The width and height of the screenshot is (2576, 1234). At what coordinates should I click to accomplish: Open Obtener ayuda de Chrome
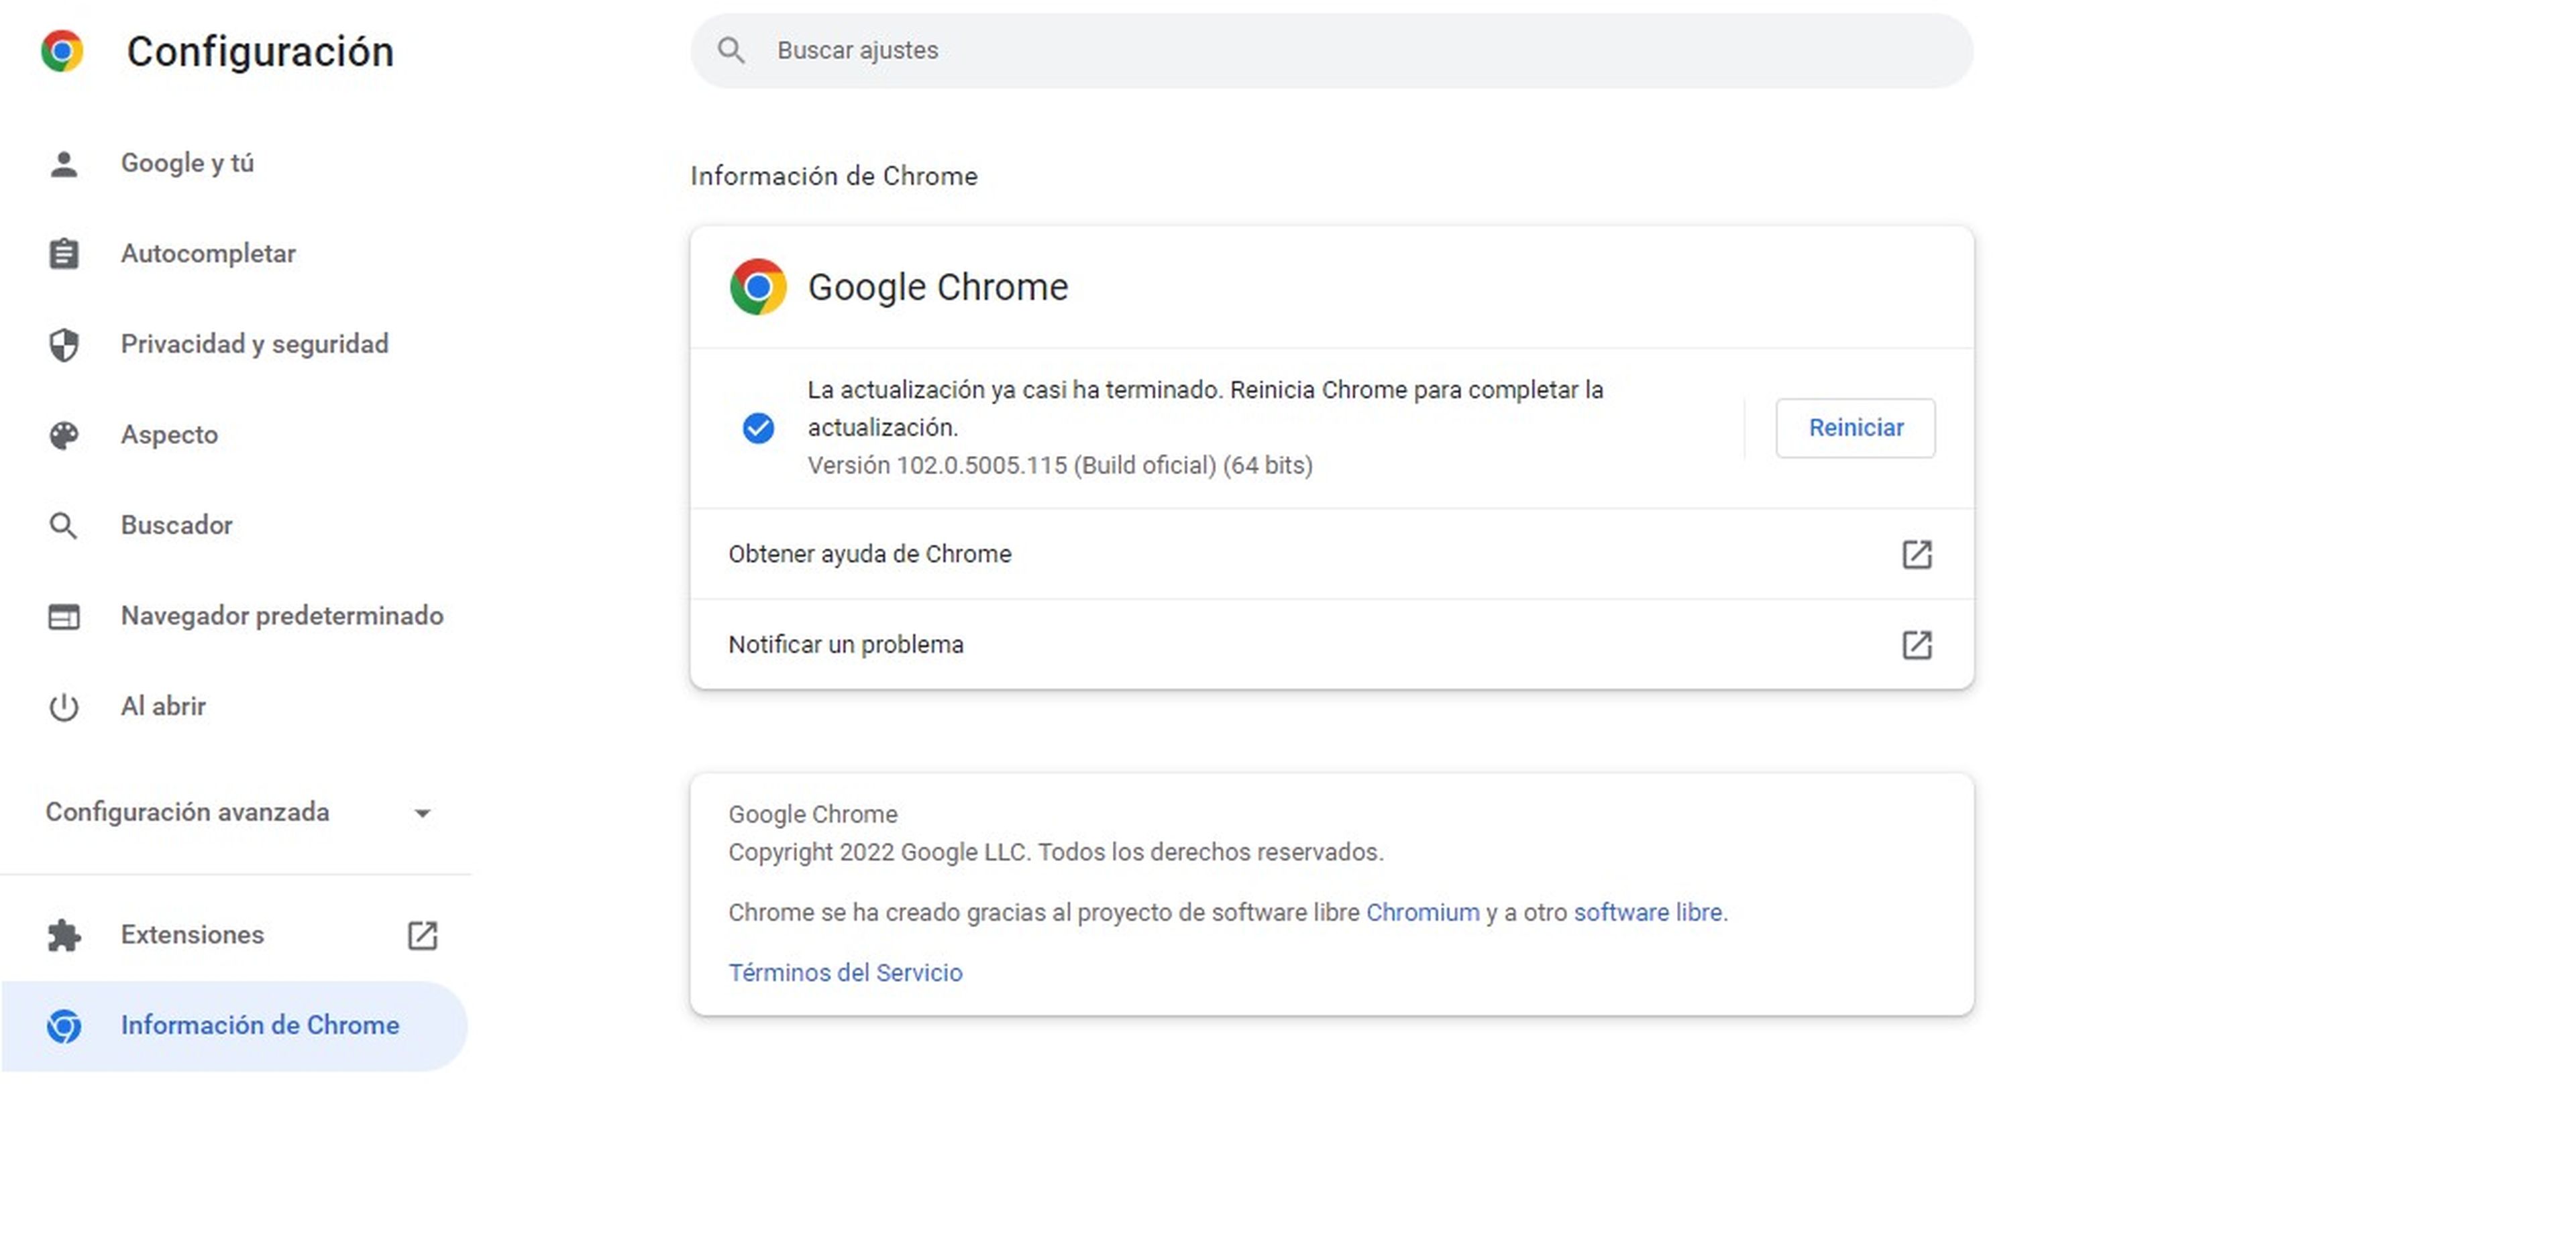click(x=1331, y=554)
